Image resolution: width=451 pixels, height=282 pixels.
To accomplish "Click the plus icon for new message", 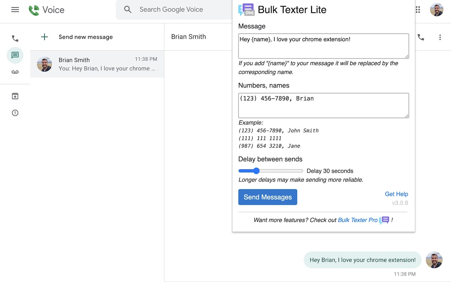I will [x=44, y=37].
